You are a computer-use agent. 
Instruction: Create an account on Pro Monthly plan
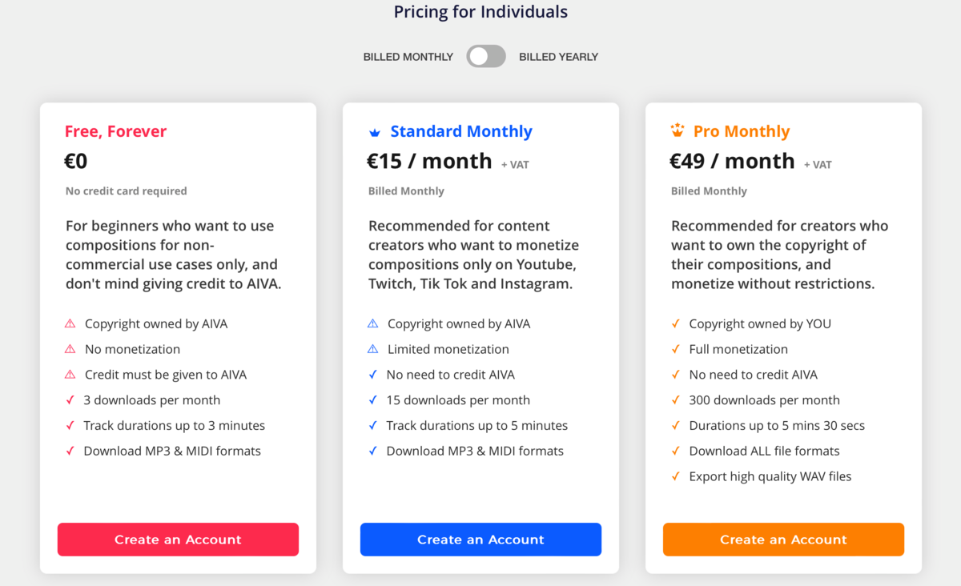[x=783, y=540]
